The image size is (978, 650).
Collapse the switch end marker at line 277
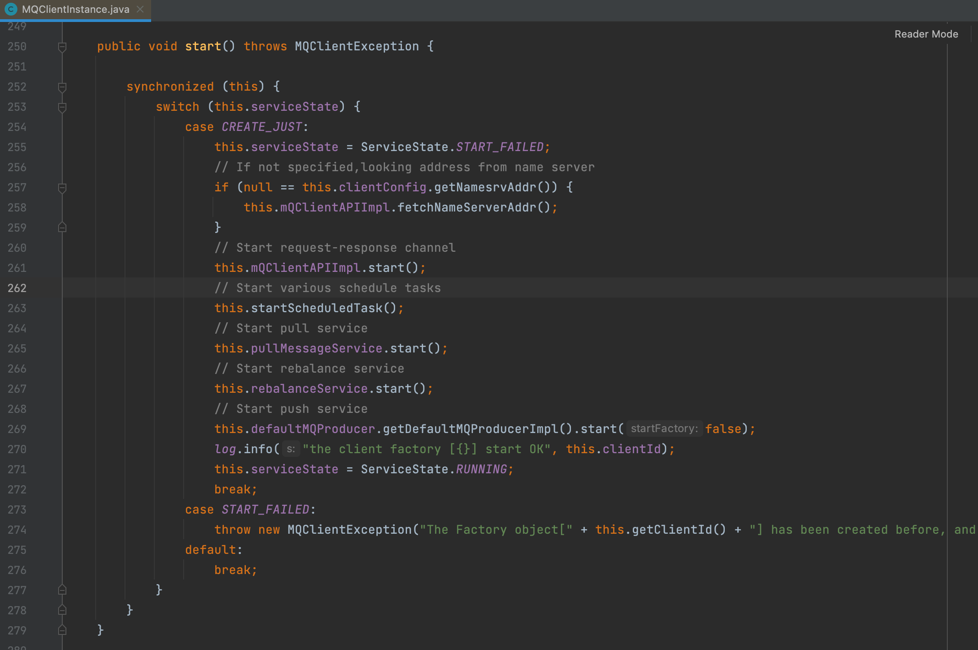62,590
